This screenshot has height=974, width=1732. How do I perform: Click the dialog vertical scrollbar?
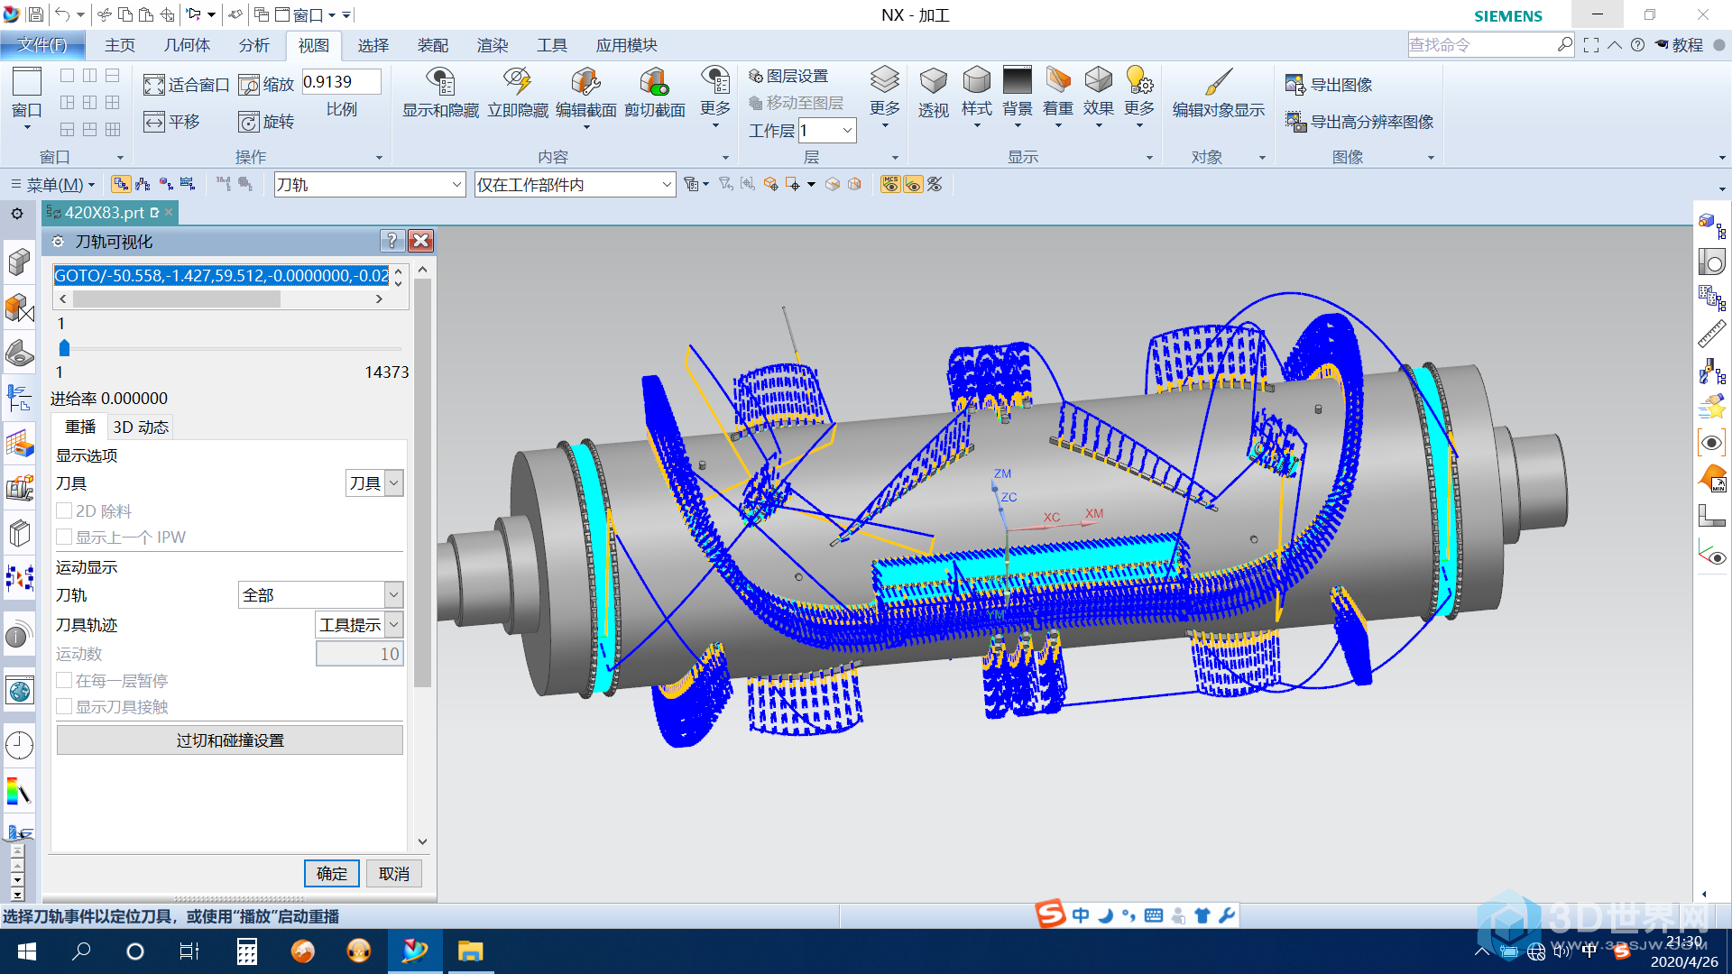click(x=422, y=482)
